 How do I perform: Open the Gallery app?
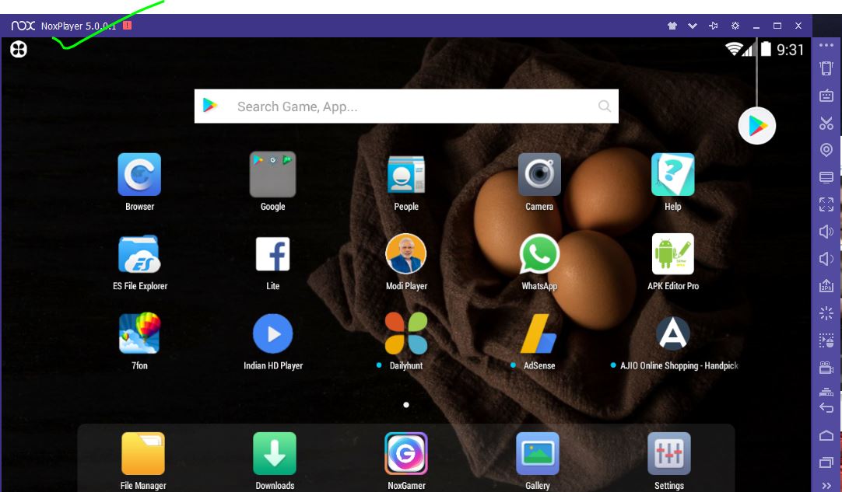click(538, 454)
